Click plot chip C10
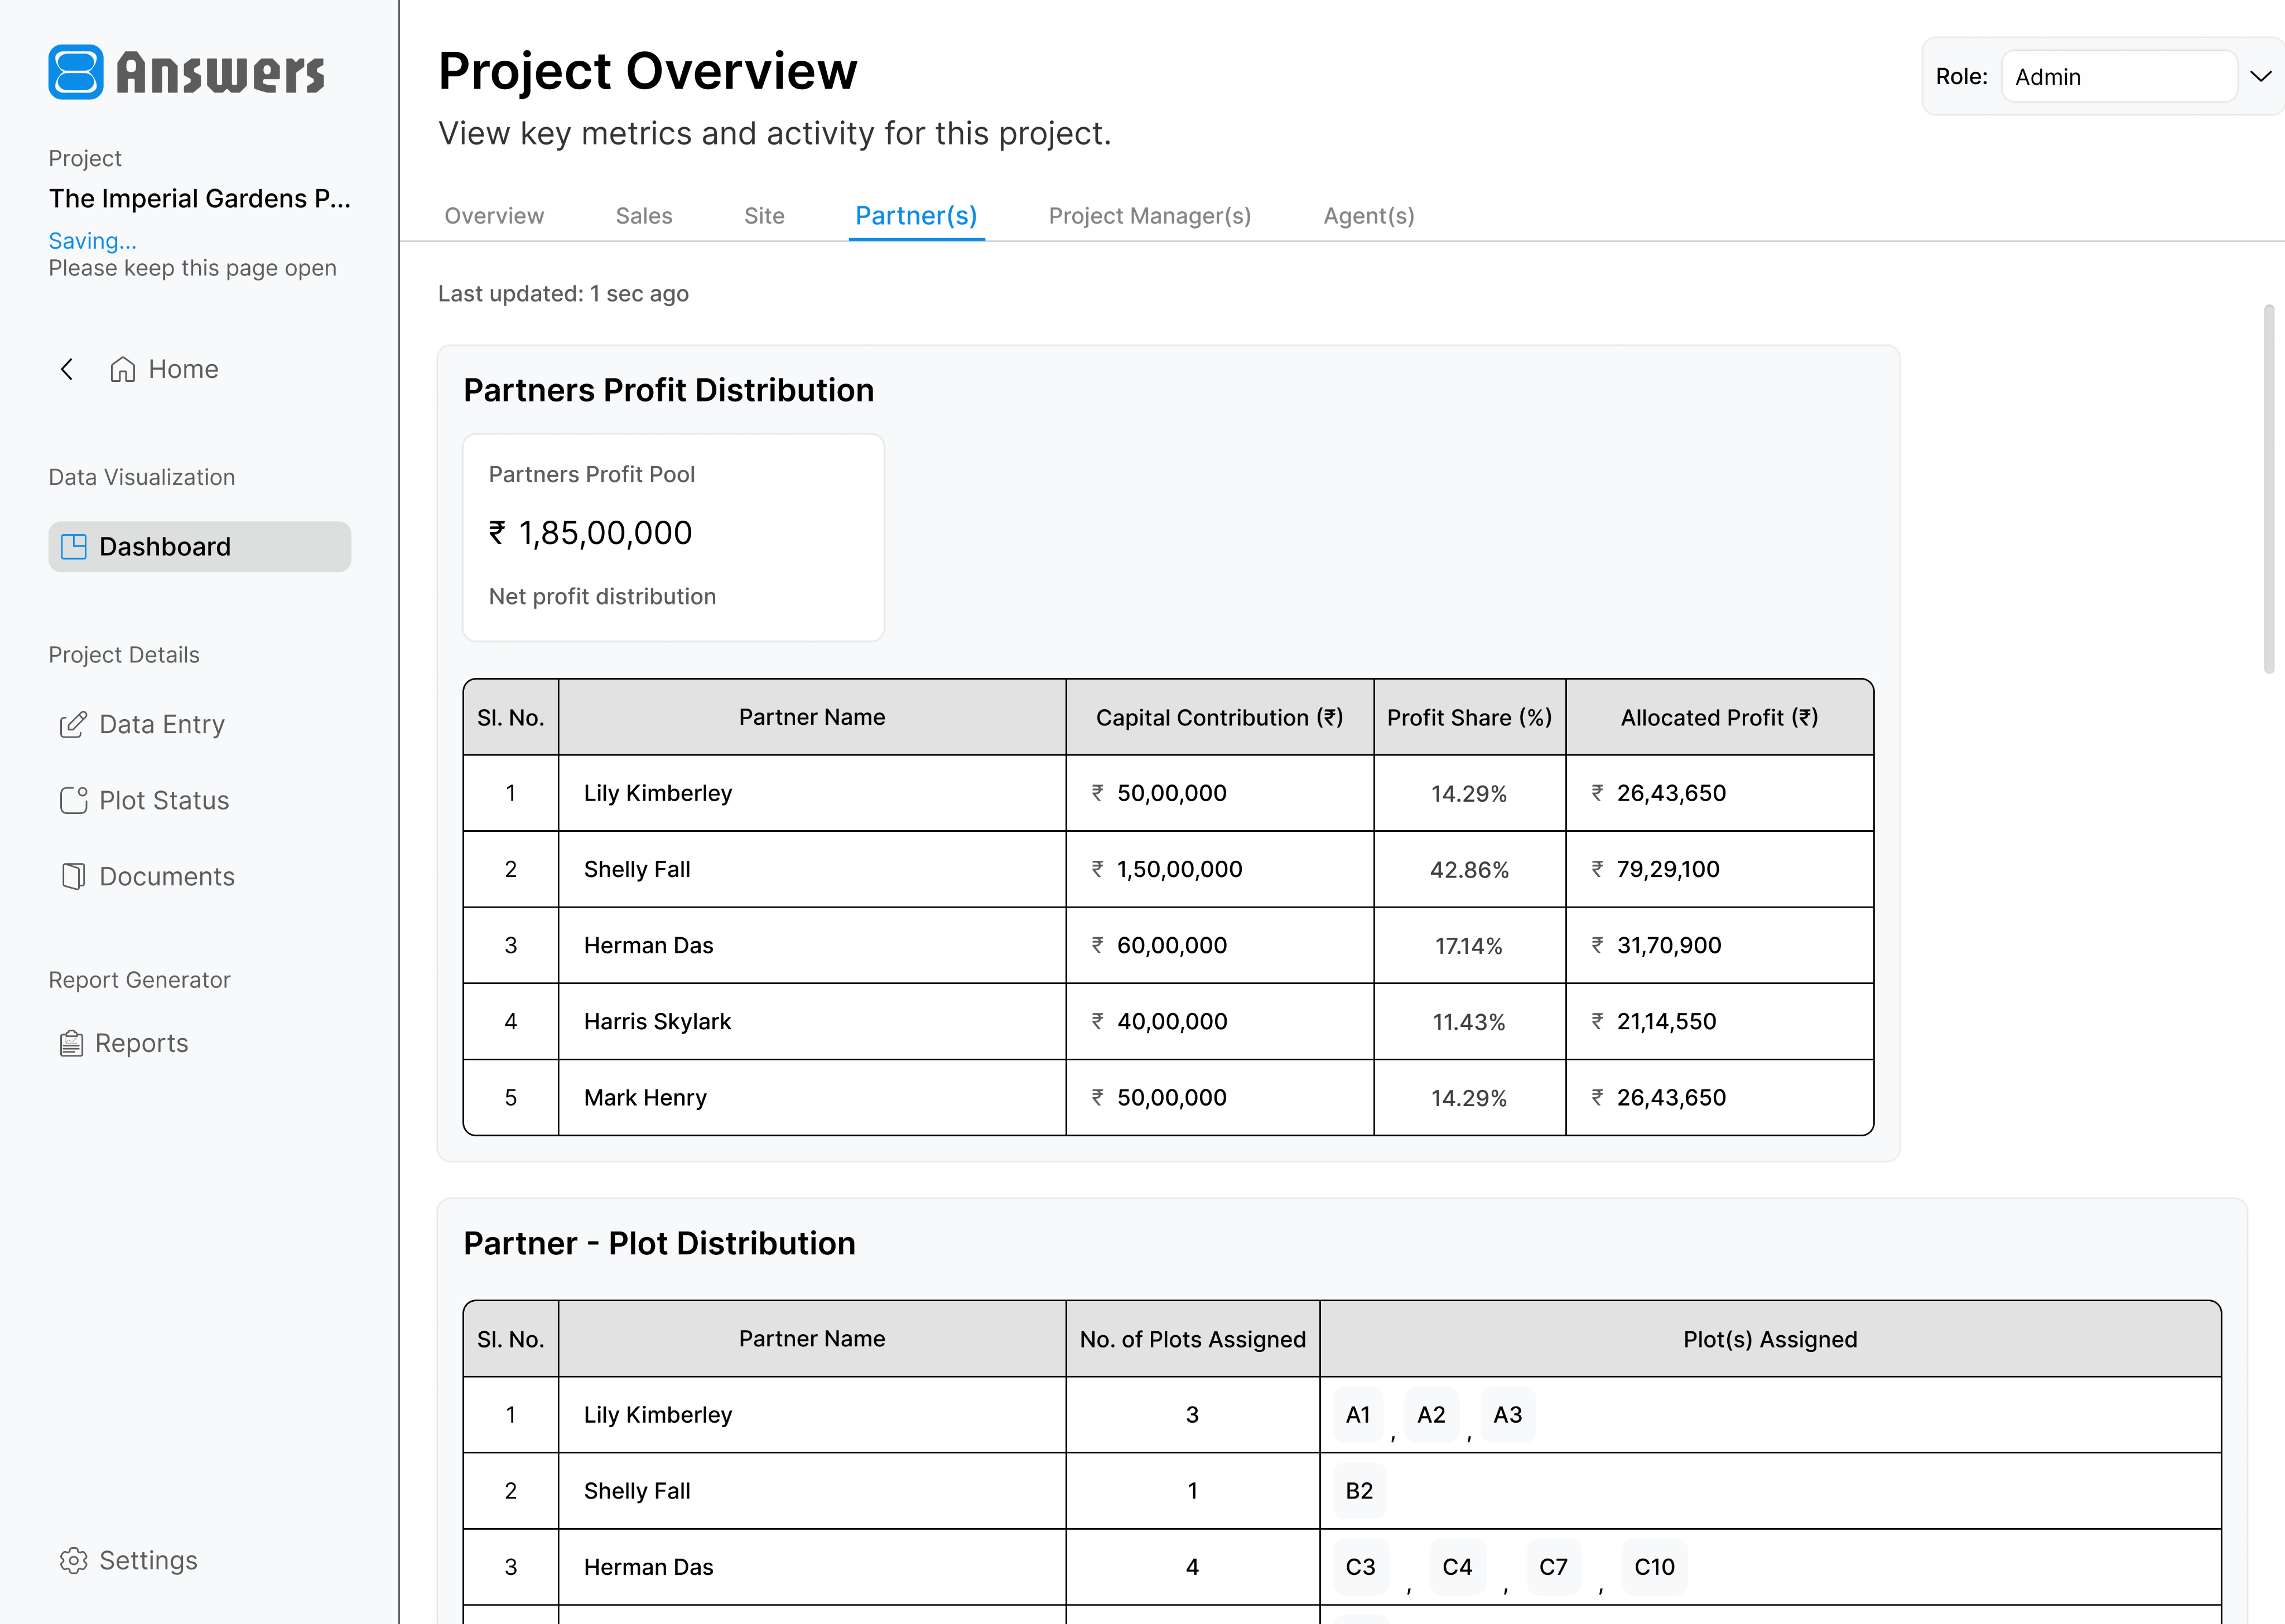Screen dimensions: 2285x1624 (1655, 1567)
